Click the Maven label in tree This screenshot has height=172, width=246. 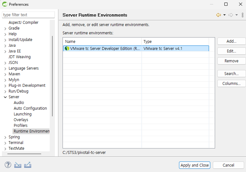[14, 74]
